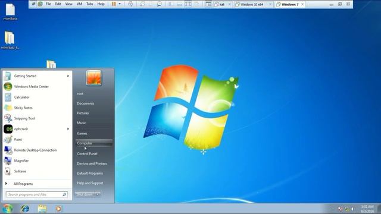Screen dimensions: 381x214
Task: Close the kali tab
Action: [230, 4]
